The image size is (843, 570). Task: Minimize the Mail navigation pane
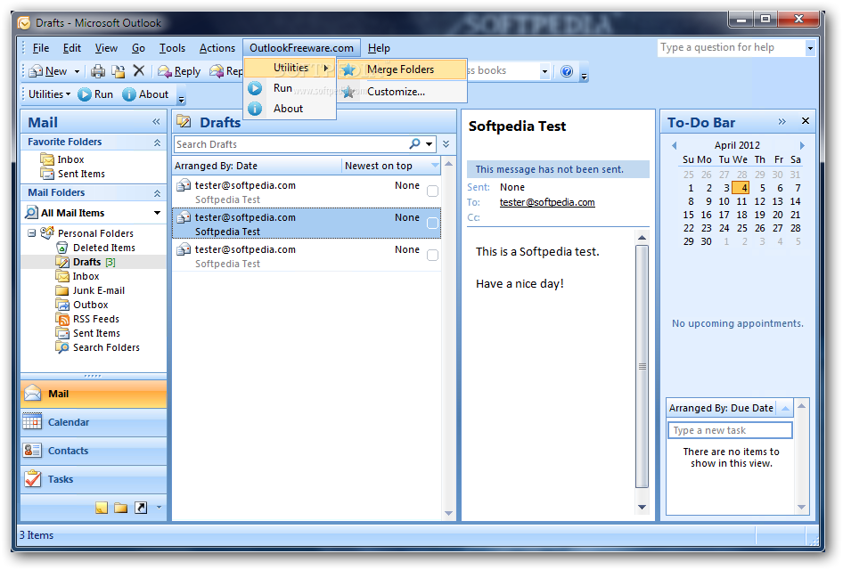tap(157, 122)
